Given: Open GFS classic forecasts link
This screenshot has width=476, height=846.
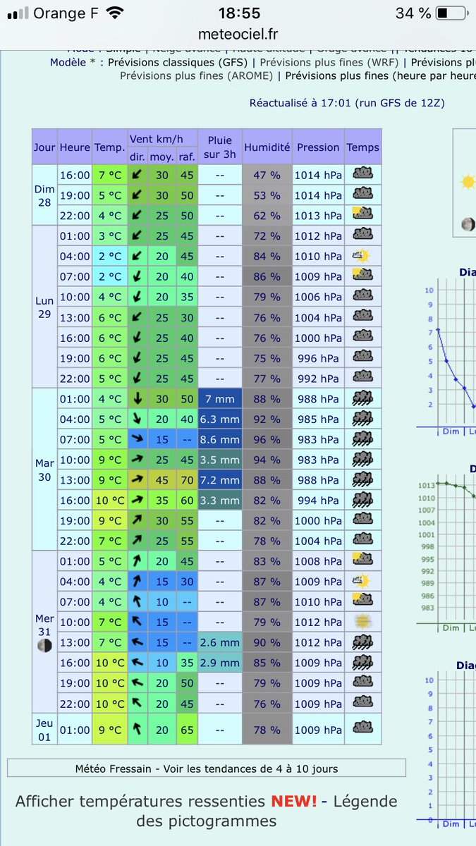Looking at the screenshot, I should 176,62.
